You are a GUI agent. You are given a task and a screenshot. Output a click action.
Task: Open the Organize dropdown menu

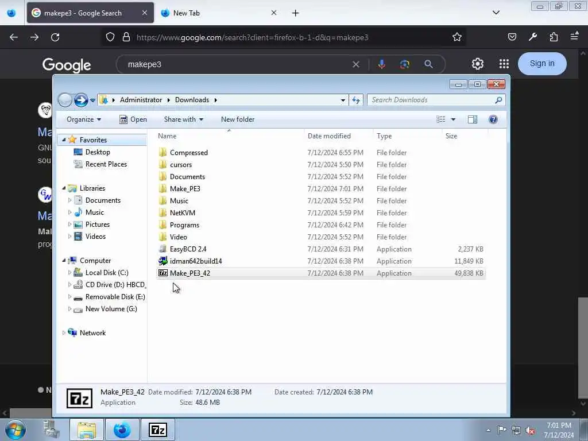pos(84,119)
